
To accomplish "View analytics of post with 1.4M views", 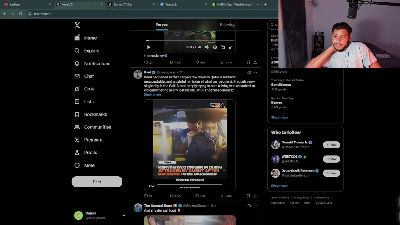I will [x=226, y=62].
